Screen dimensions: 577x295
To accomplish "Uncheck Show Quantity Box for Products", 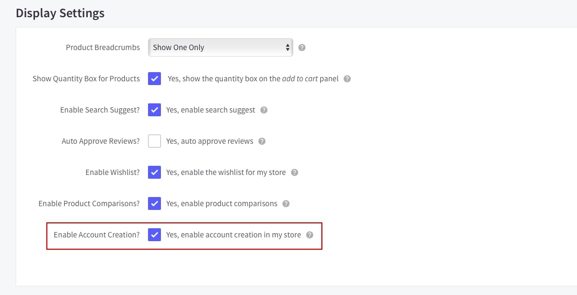I will click(x=154, y=79).
